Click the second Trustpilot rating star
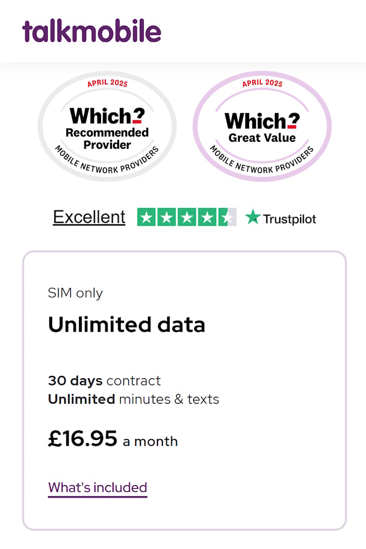This screenshot has width=366, height=549. (166, 217)
